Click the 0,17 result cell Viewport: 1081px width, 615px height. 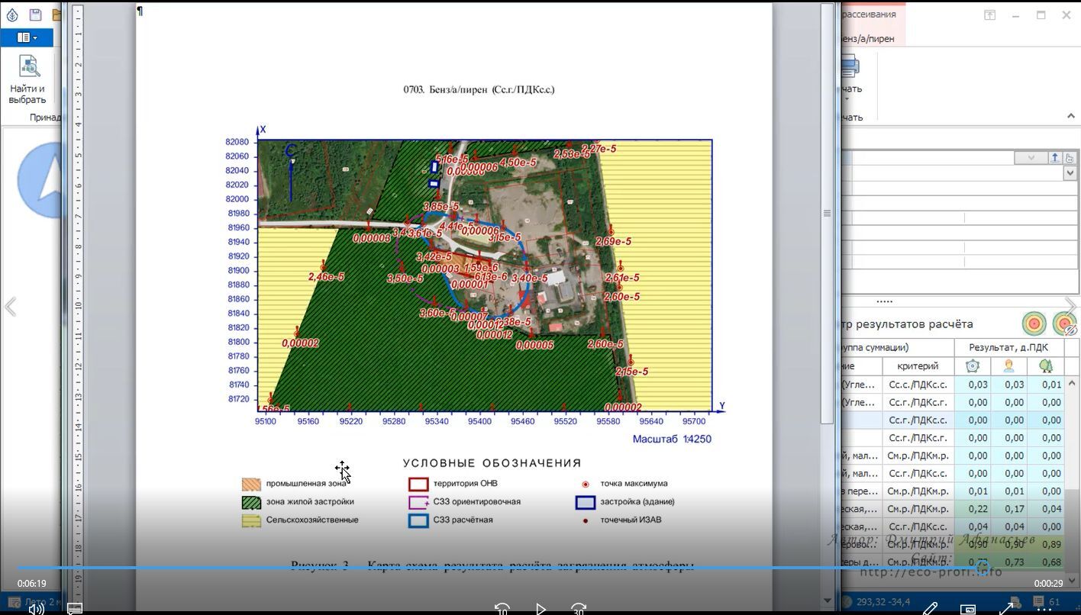point(1009,509)
